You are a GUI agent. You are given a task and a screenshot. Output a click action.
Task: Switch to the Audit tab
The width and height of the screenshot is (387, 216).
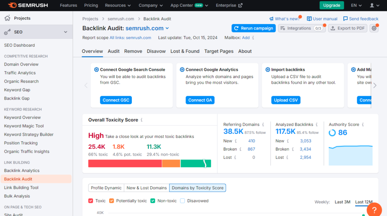[x=113, y=51]
